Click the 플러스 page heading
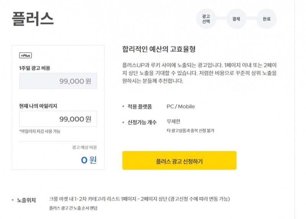306x219 pixels. click(x=33, y=18)
